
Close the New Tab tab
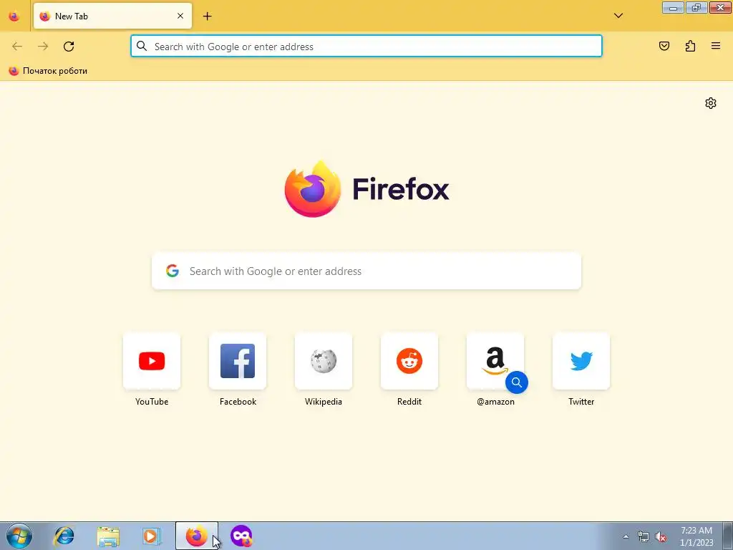point(180,16)
